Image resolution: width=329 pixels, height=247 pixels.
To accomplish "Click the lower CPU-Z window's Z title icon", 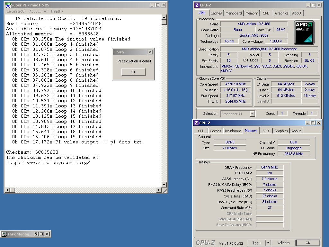I will 196,123.
